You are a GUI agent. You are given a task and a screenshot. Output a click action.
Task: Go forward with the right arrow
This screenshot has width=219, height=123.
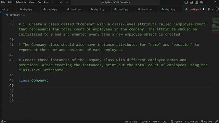pos(67,2)
